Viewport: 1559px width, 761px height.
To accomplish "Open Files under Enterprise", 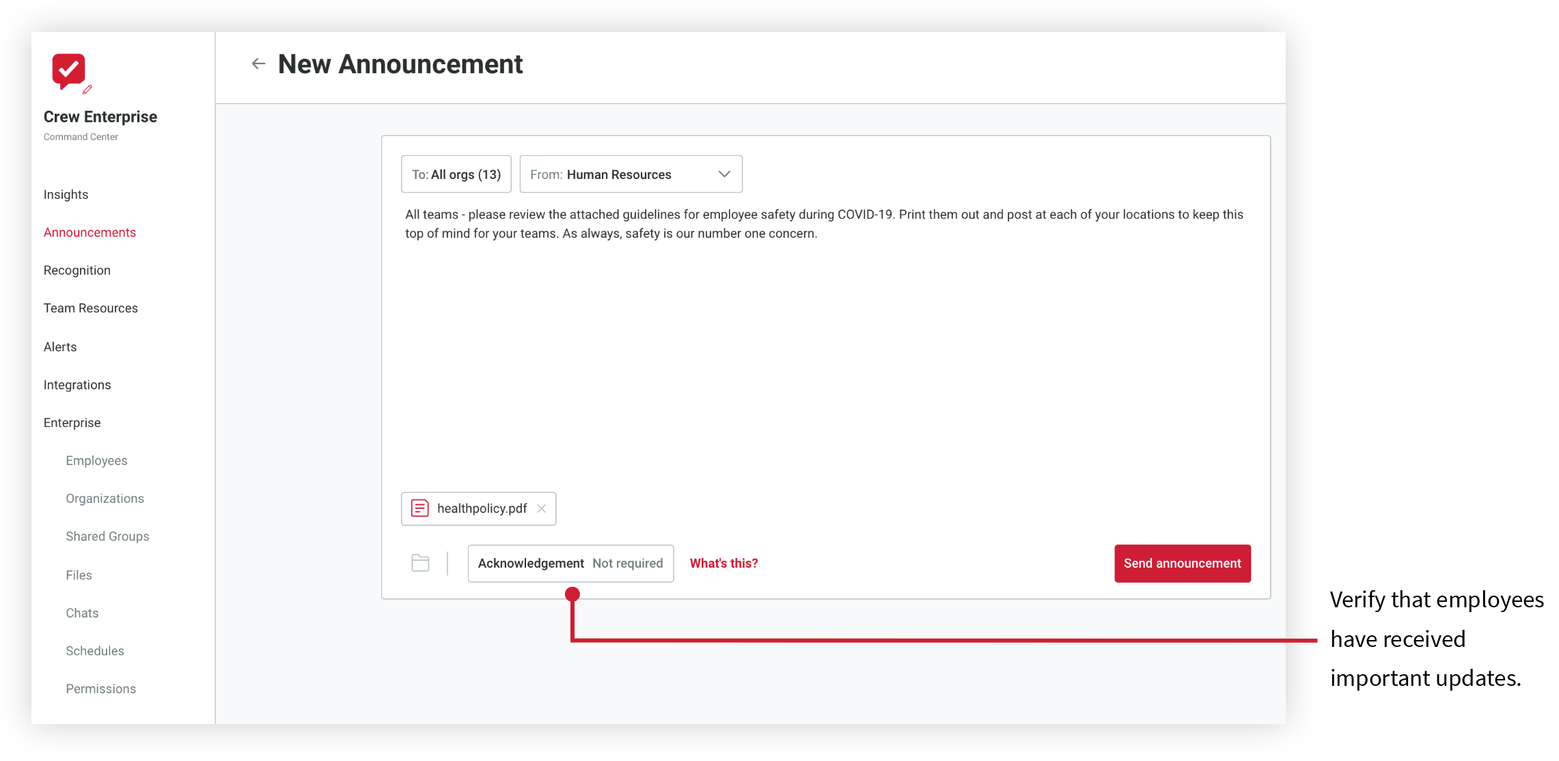I will 79,575.
